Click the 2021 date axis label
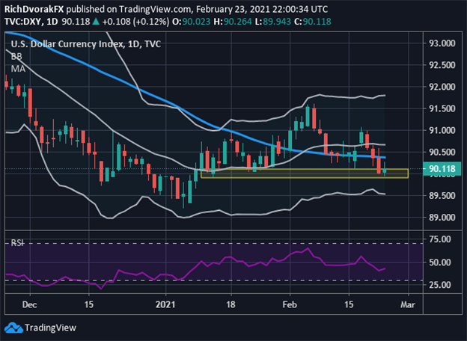Image resolution: width=467 pixels, height=341 pixels. [165, 304]
